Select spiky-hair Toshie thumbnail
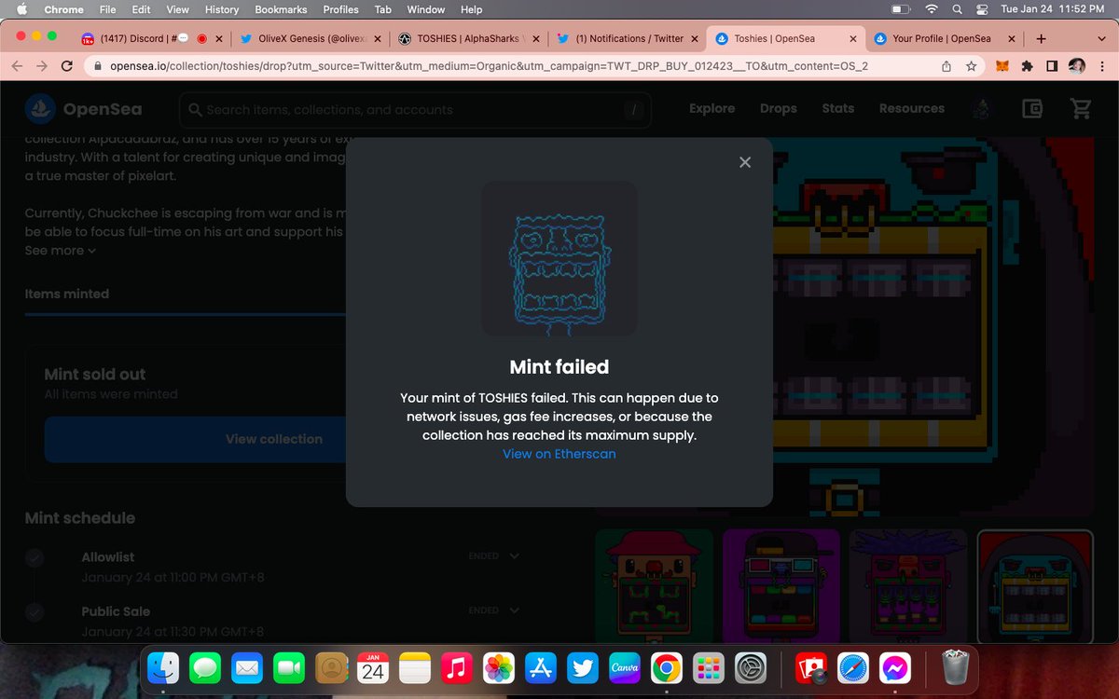Image resolution: width=1119 pixels, height=699 pixels. (x=907, y=585)
